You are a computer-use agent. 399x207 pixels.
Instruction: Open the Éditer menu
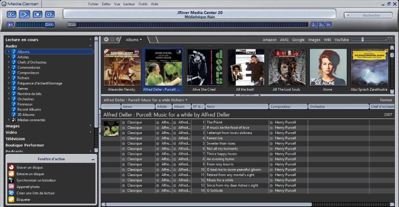[x=106, y=4]
